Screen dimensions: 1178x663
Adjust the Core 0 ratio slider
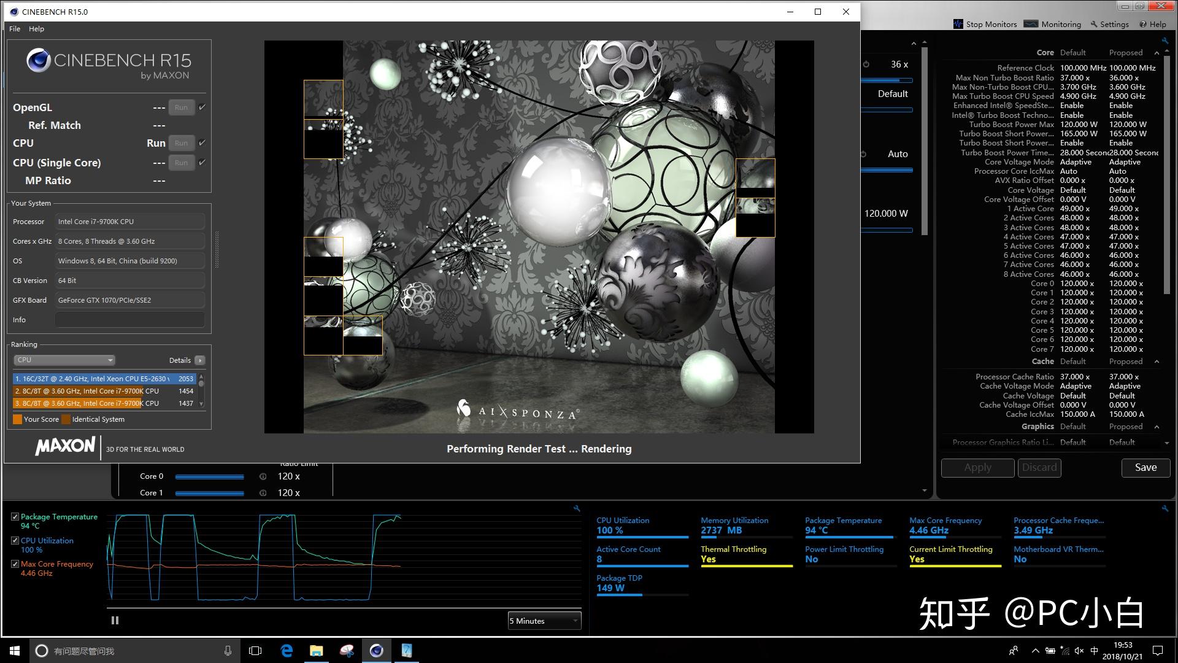pyautogui.click(x=209, y=477)
